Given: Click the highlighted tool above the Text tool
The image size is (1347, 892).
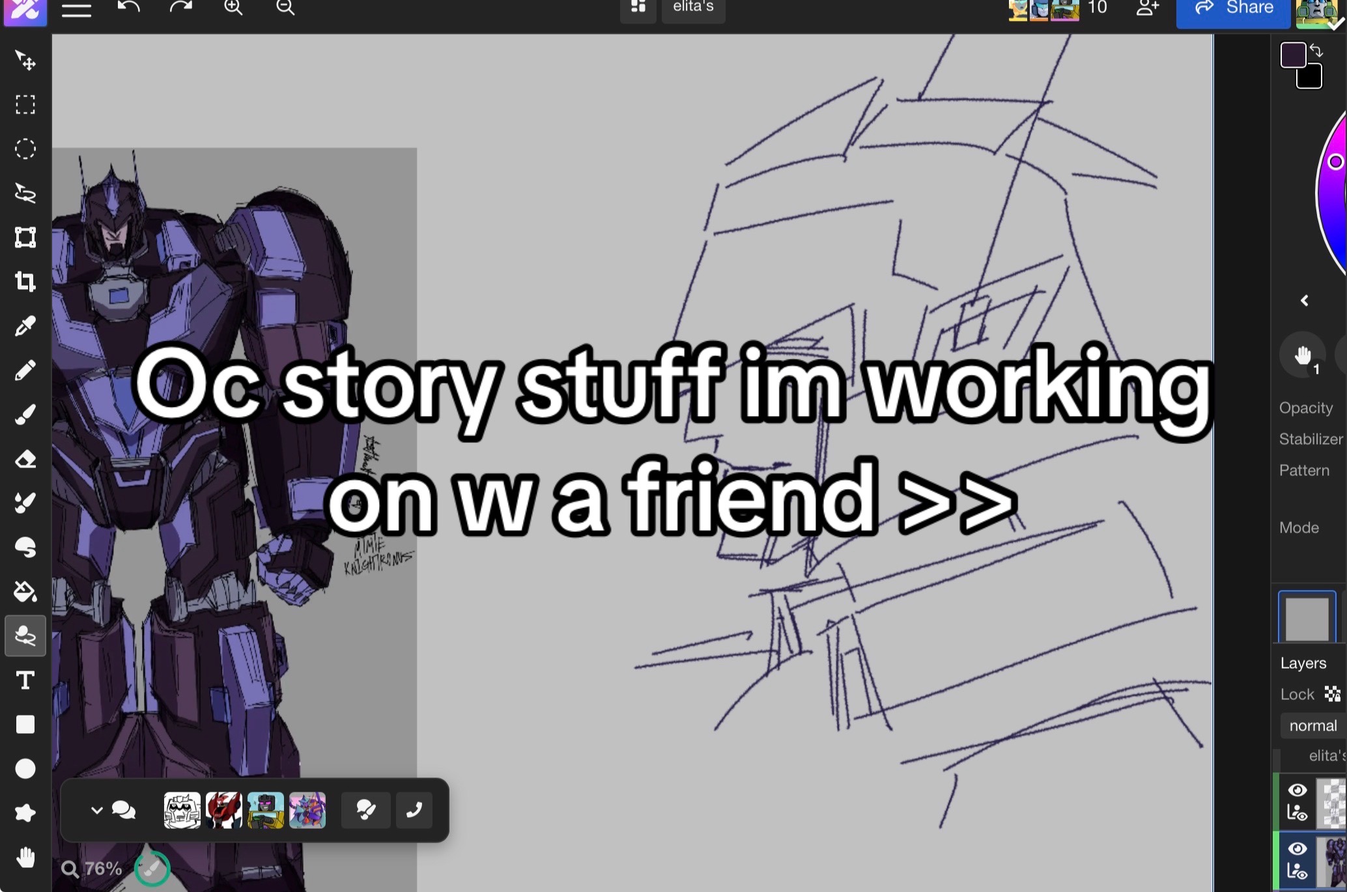Looking at the screenshot, I should pos(25,635).
